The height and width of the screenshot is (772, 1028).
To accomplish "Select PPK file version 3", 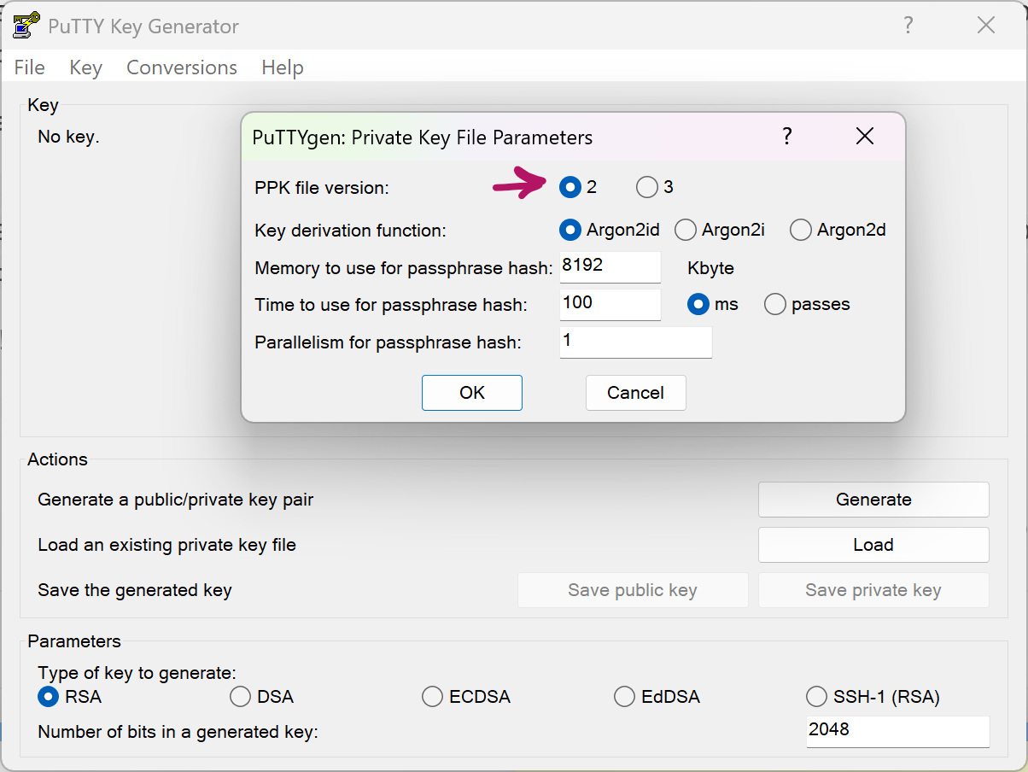I will (x=645, y=187).
